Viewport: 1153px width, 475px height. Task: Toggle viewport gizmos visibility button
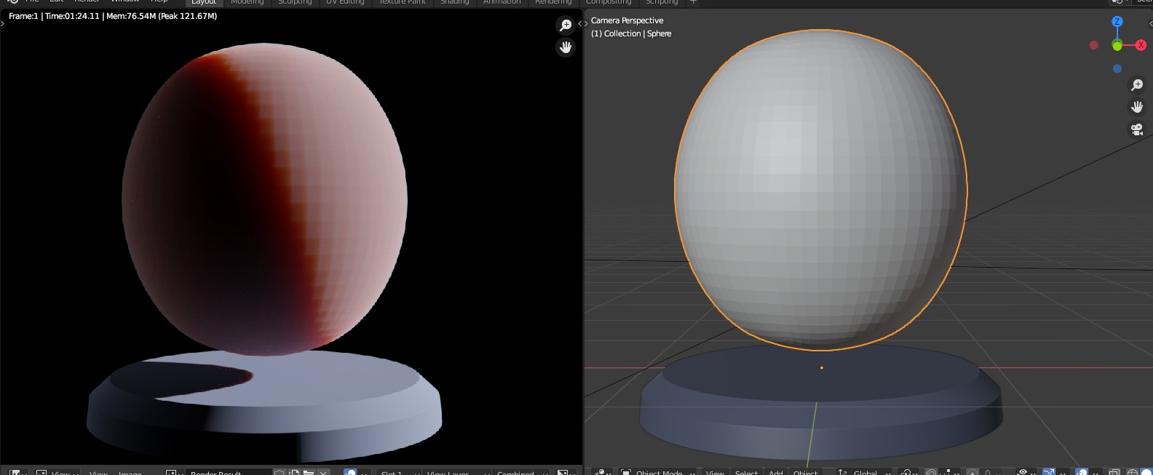coord(1049,472)
